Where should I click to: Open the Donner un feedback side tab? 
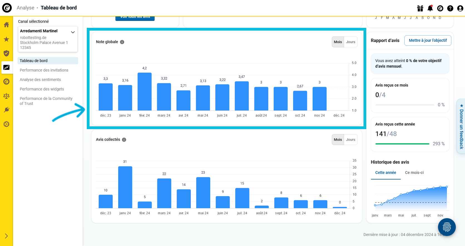pyautogui.click(x=461, y=126)
